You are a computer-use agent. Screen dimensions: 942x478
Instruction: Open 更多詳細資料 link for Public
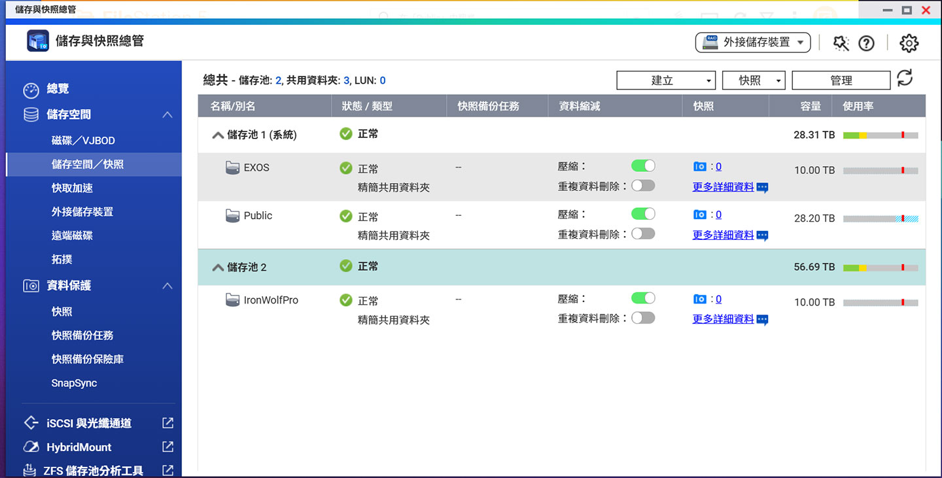click(722, 235)
